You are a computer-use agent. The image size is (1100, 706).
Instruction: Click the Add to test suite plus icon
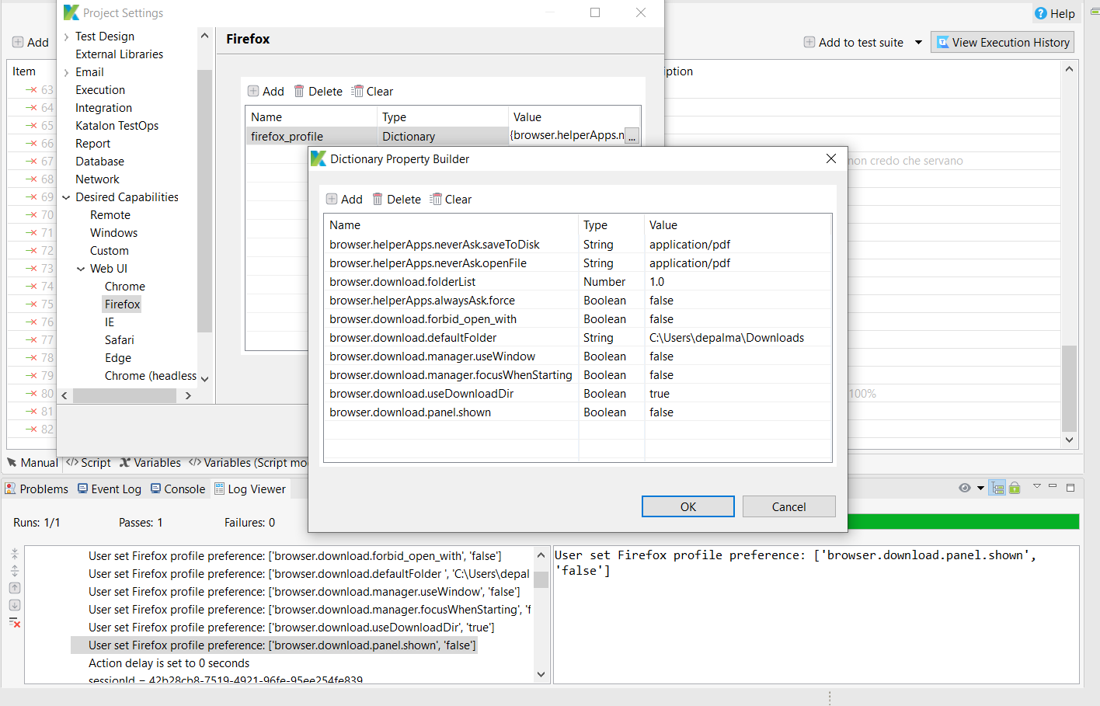pos(809,43)
